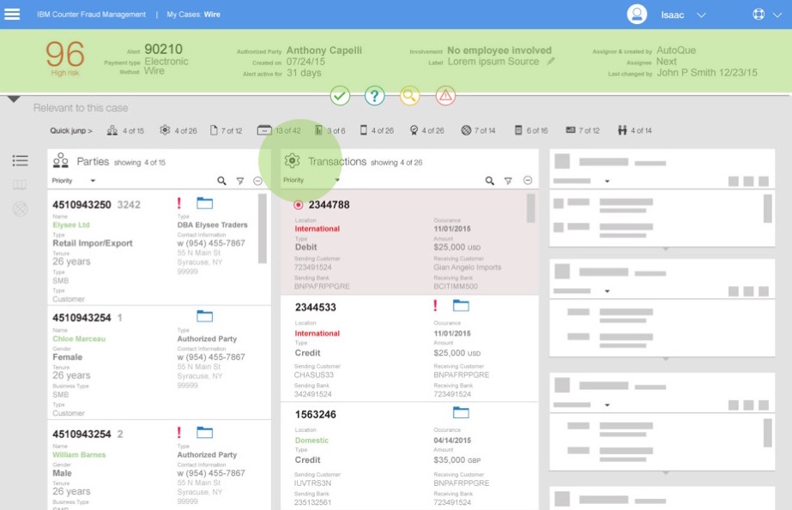
Task: Click the green checkmark approve icon
Action: [340, 95]
